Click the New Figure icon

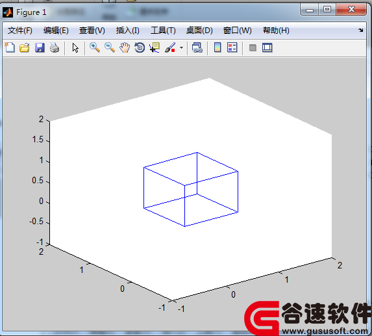click(x=10, y=47)
